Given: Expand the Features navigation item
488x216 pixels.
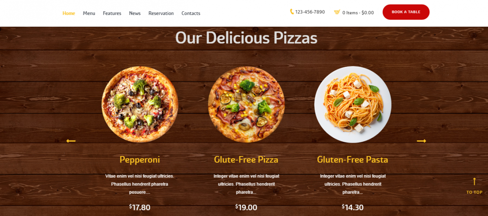Looking at the screenshot, I should [x=112, y=13].
